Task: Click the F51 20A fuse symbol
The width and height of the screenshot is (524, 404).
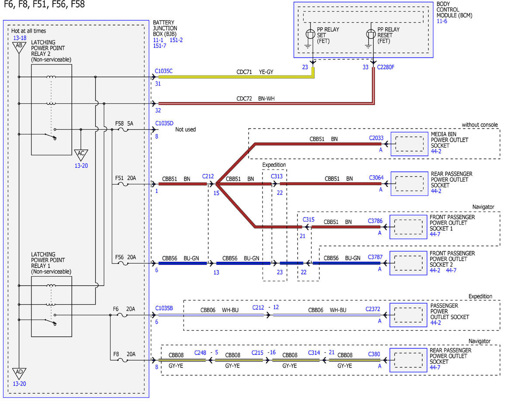Action: point(123,184)
